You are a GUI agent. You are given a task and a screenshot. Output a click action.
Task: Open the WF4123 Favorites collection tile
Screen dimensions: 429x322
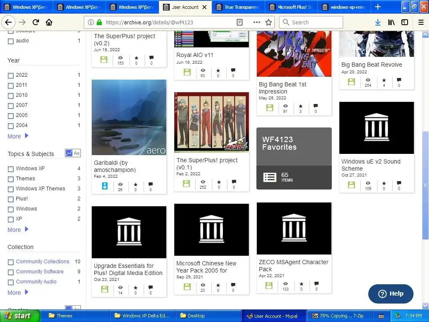[x=294, y=158]
